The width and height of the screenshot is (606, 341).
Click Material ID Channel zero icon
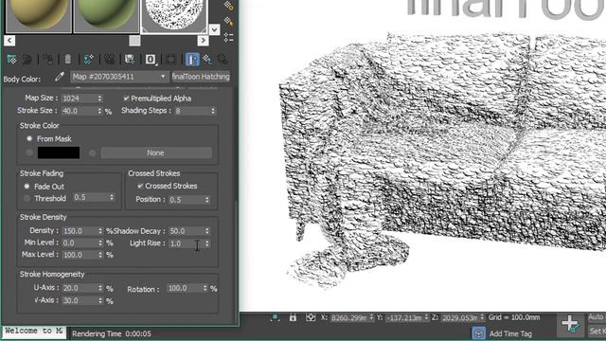[x=151, y=59]
